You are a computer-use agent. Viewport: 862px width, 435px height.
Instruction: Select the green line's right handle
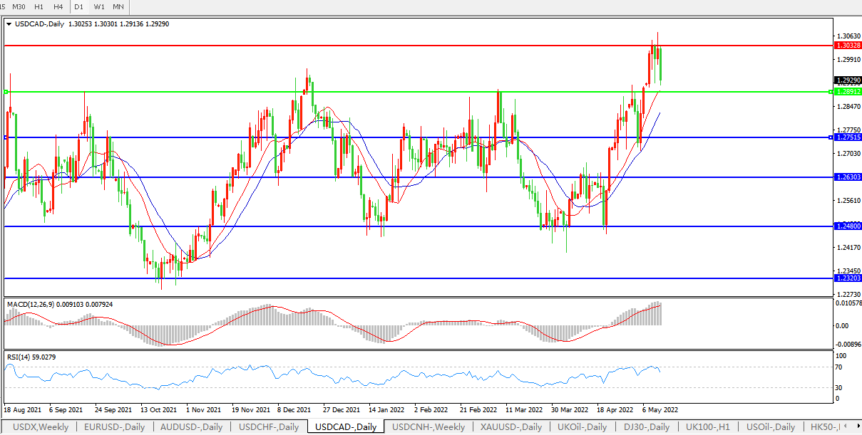pyautogui.click(x=829, y=91)
